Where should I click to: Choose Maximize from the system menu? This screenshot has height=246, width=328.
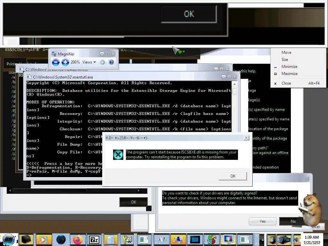289,74
